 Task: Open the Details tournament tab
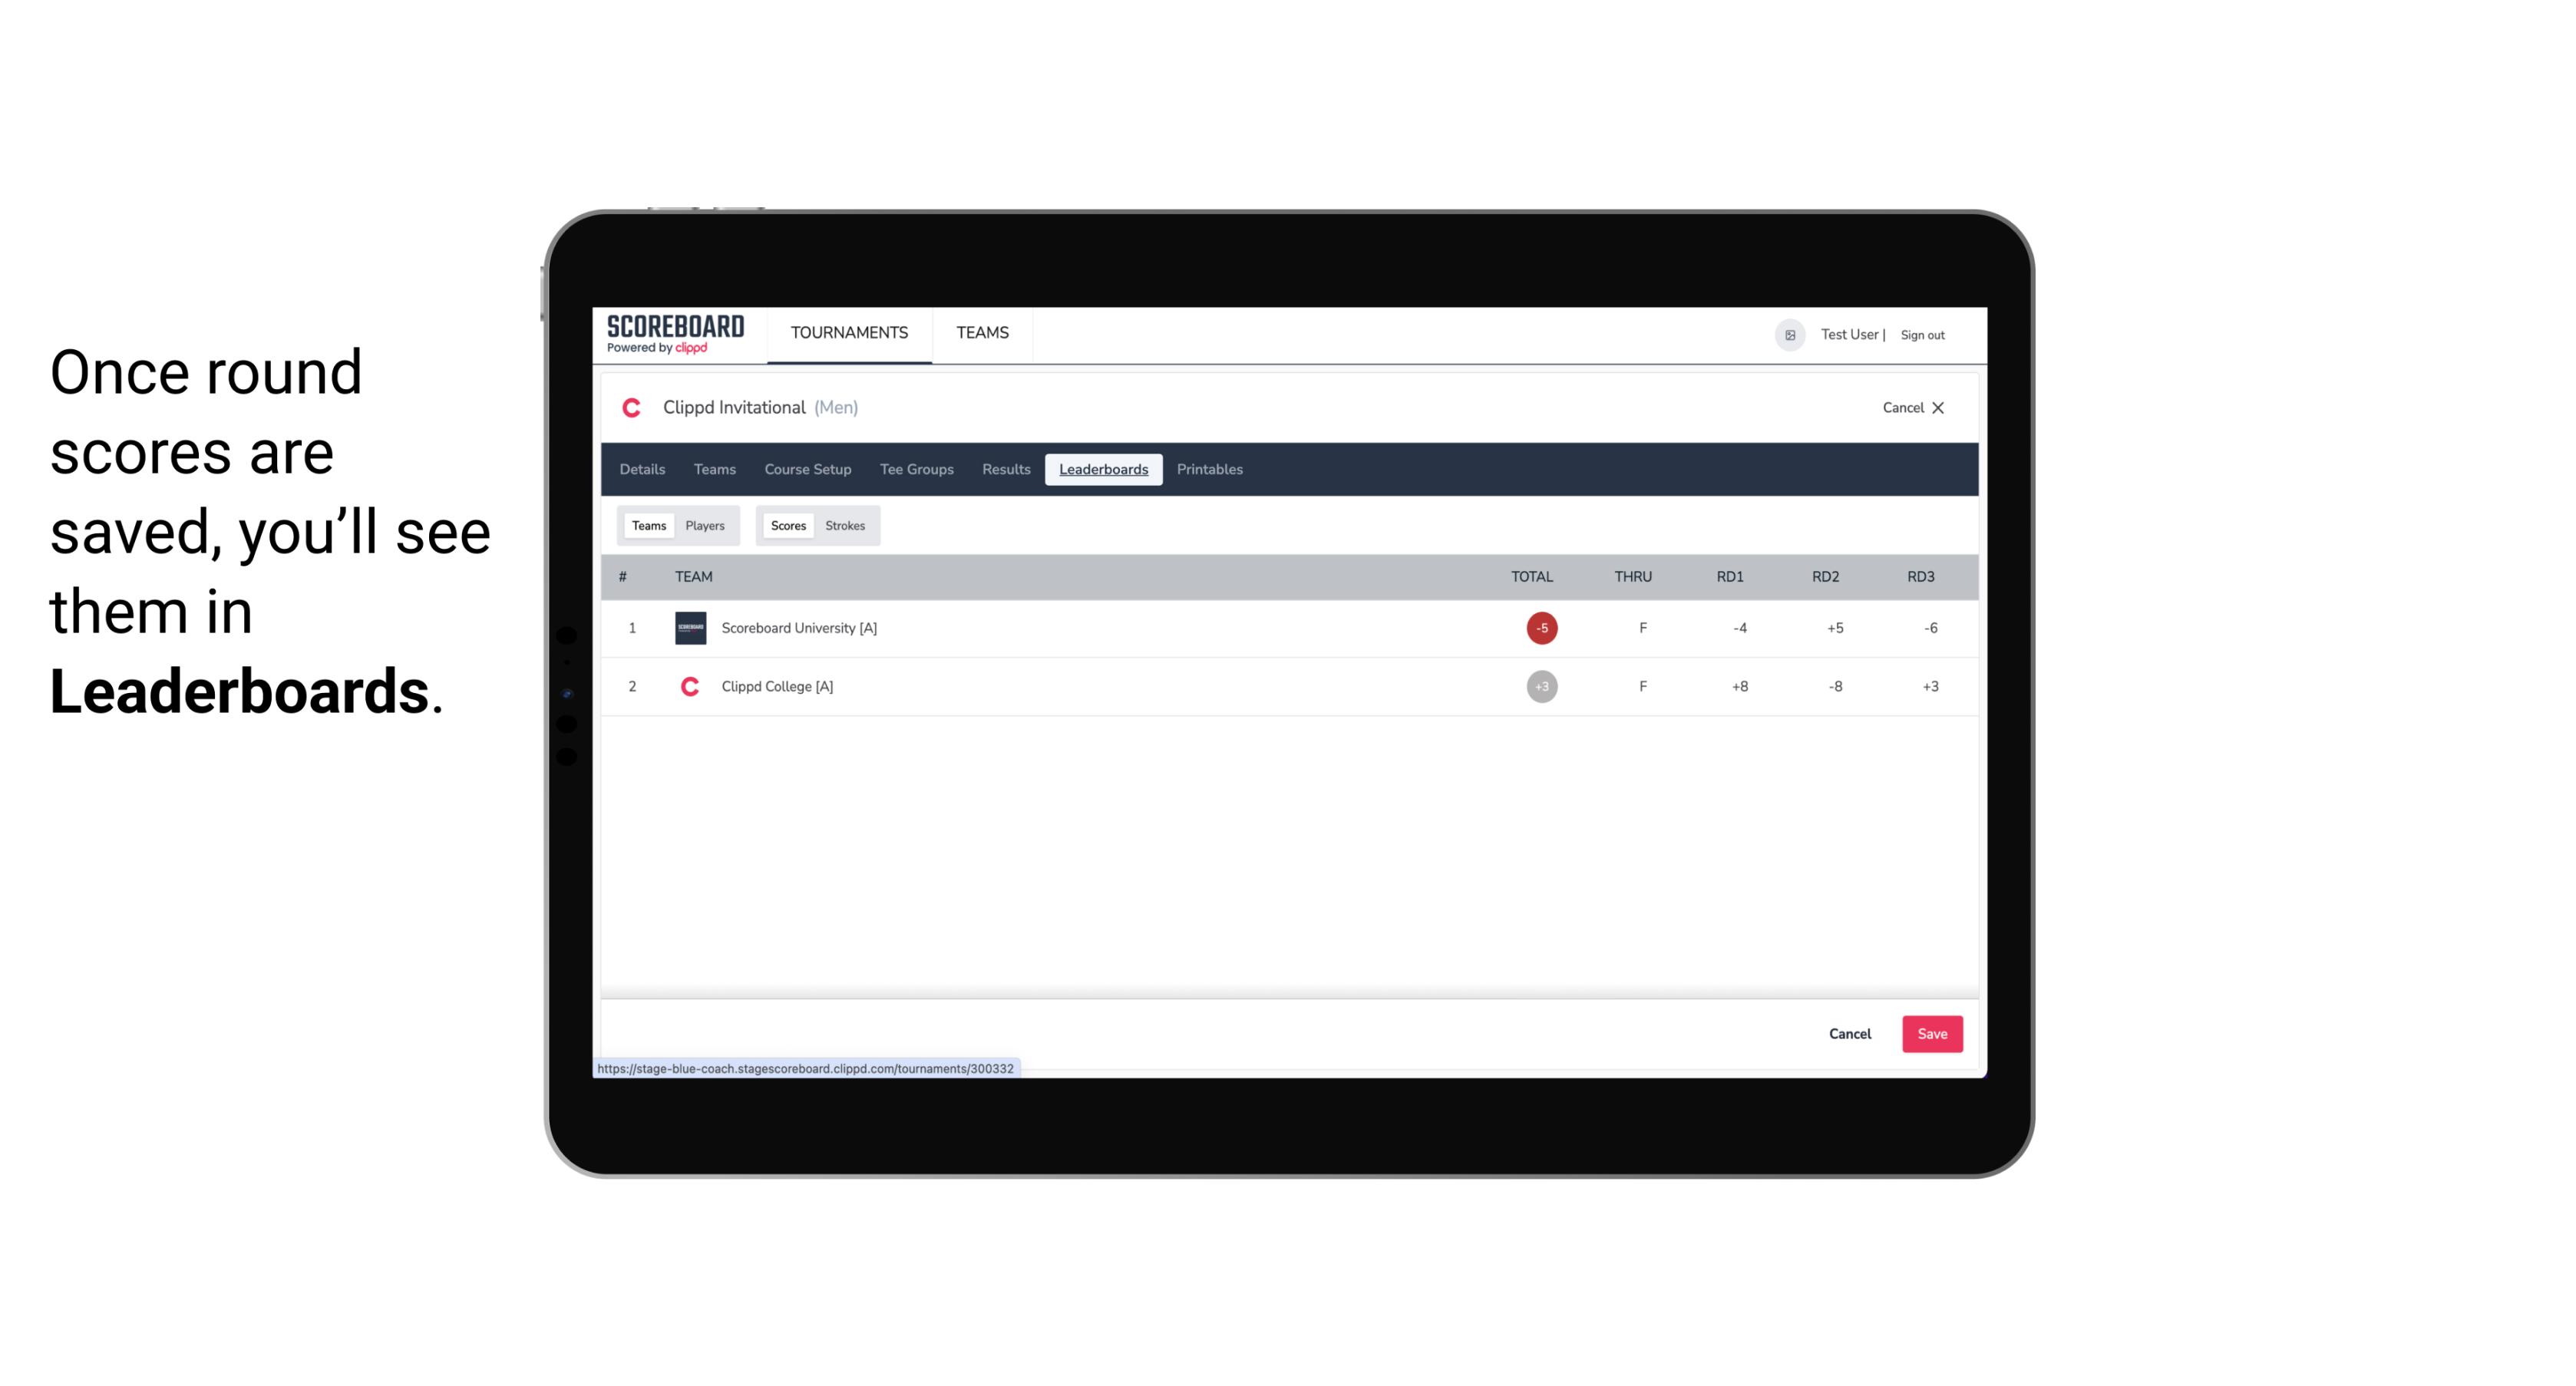[x=640, y=470]
